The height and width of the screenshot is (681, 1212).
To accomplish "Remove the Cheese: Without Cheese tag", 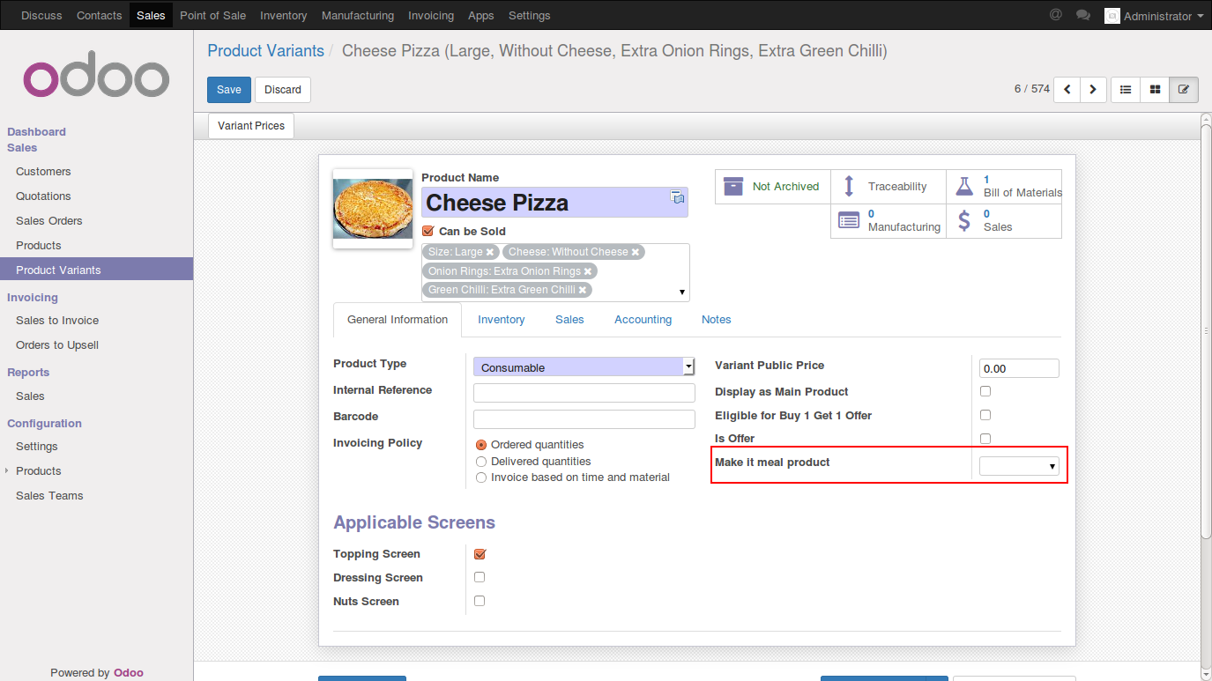I will [x=635, y=252].
